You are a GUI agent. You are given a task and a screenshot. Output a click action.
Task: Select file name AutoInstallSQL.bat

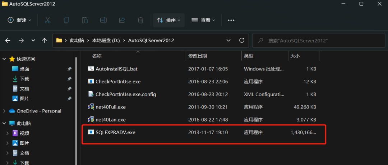[x=116, y=69]
